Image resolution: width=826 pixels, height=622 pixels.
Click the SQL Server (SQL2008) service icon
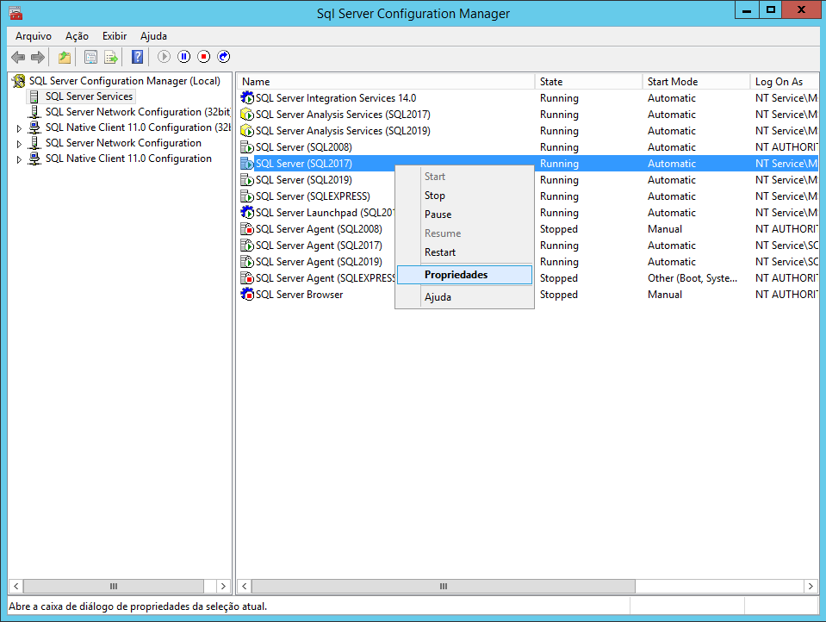pos(247,147)
